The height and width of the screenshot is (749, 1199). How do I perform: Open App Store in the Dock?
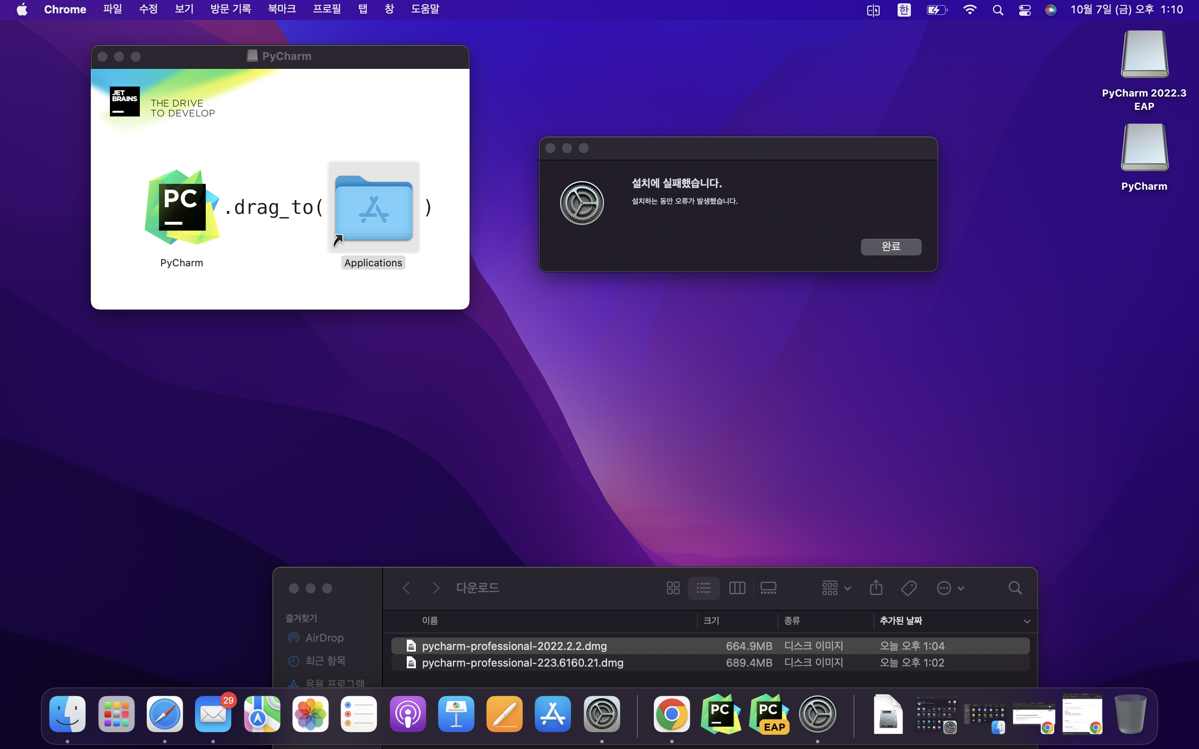pyautogui.click(x=553, y=714)
